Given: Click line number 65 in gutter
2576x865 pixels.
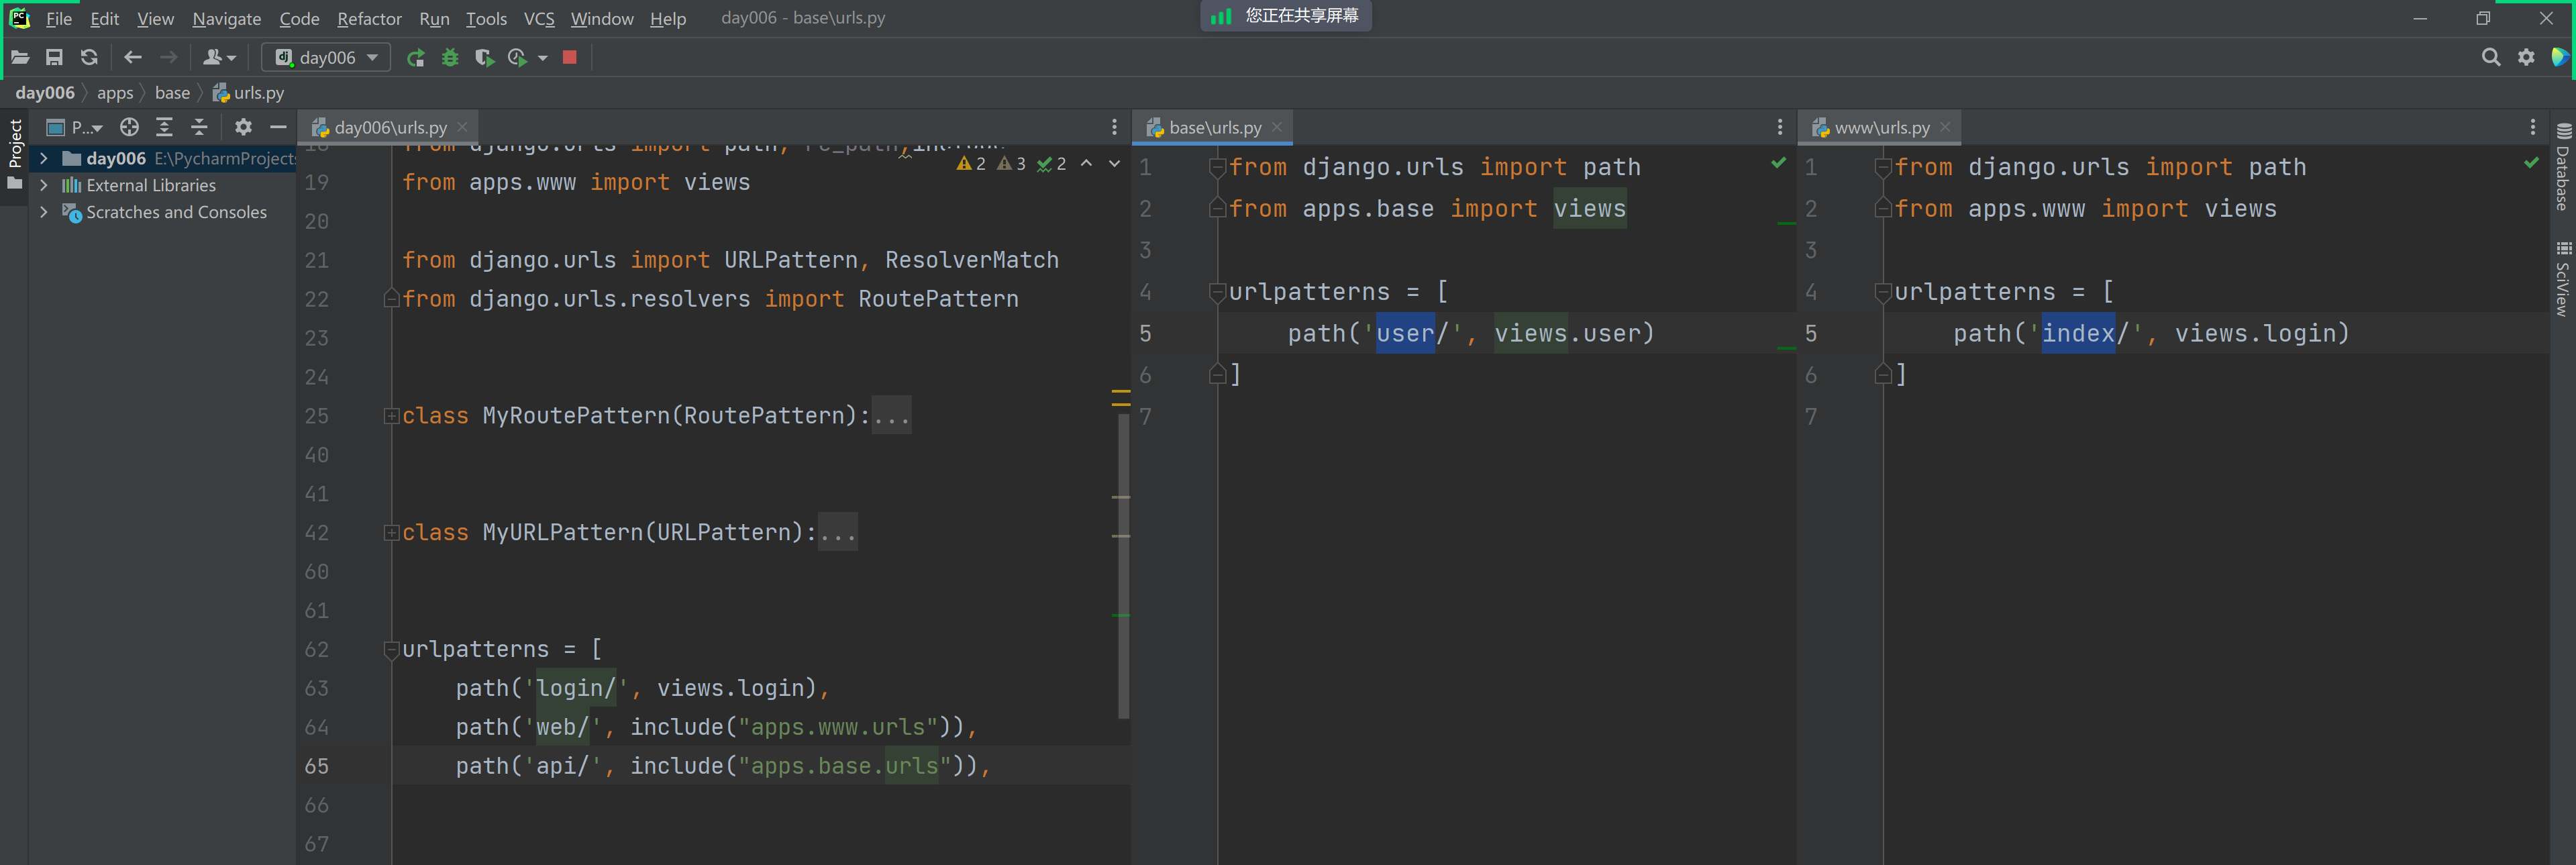Looking at the screenshot, I should pos(317,766).
